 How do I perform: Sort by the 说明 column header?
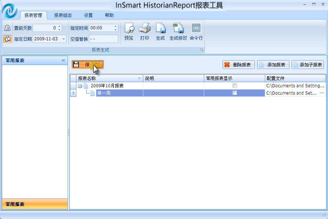tap(173, 79)
